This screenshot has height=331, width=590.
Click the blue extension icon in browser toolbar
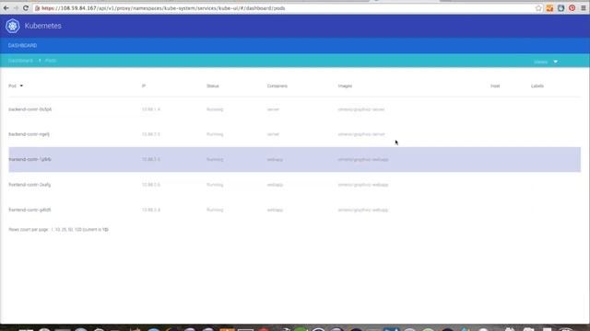point(561,8)
